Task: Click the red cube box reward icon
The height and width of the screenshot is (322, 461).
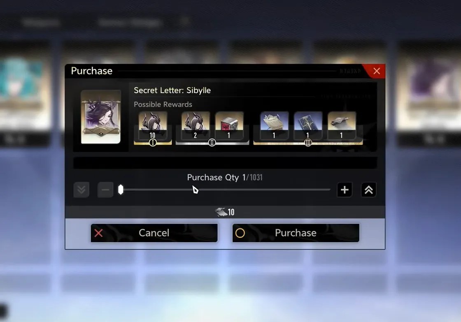Action: pyautogui.click(x=229, y=125)
